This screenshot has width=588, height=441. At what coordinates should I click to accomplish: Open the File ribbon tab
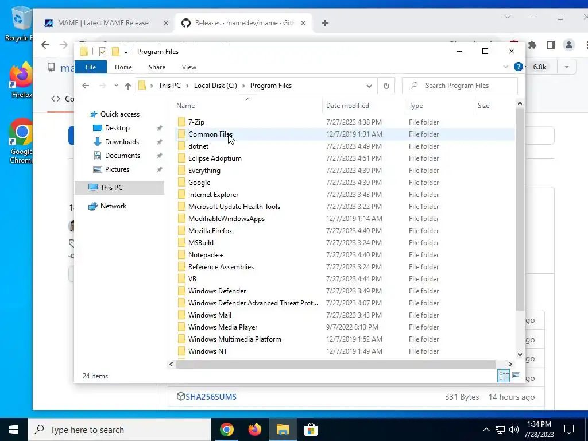click(x=91, y=67)
